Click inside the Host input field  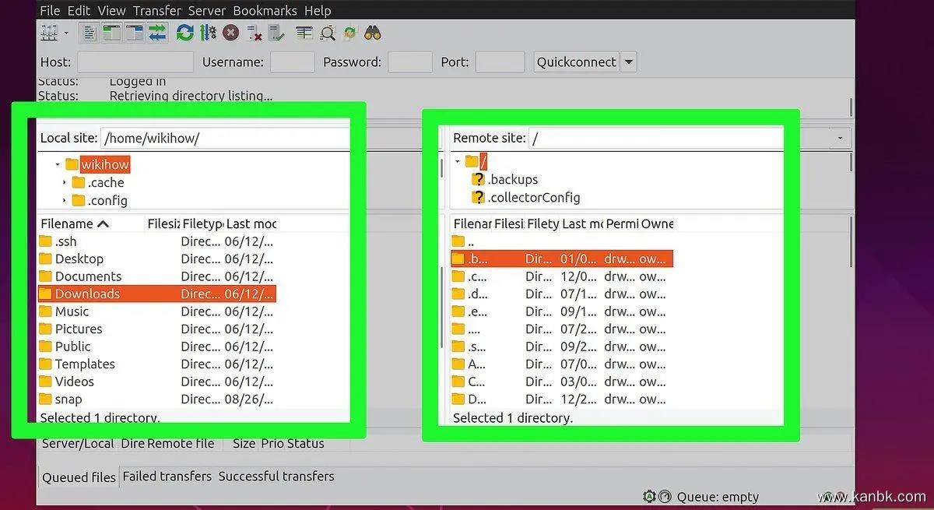(x=135, y=62)
